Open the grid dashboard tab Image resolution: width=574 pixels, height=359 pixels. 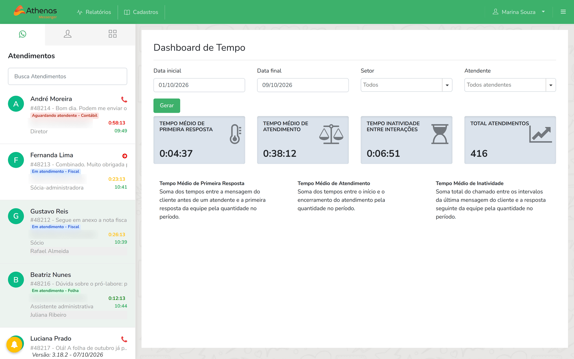click(x=113, y=34)
